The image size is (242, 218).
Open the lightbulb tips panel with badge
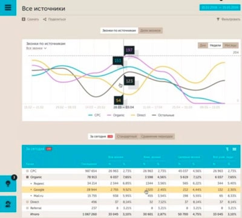point(8,184)
